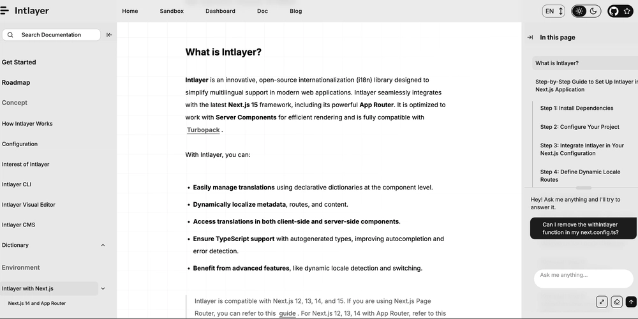Open the Dashboard nav item
The height and width of the screenshot is (319, 638).
coord(220,11)
